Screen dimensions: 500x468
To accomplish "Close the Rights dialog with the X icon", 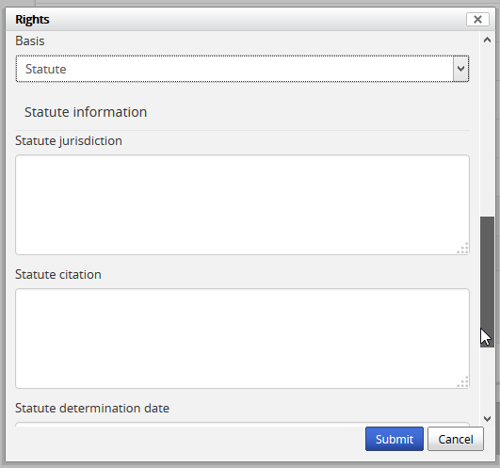I will click(x=477, y=20).
